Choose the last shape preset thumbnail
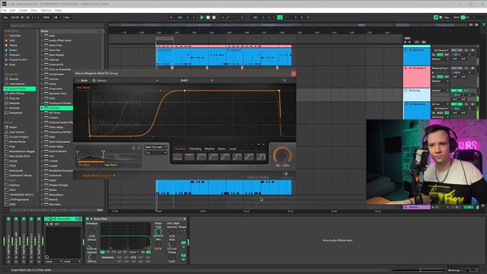 click(x=261, y=158)
